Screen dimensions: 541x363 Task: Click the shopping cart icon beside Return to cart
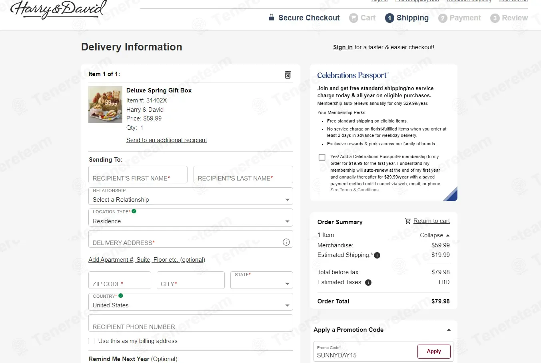click(x=408, y=221)
